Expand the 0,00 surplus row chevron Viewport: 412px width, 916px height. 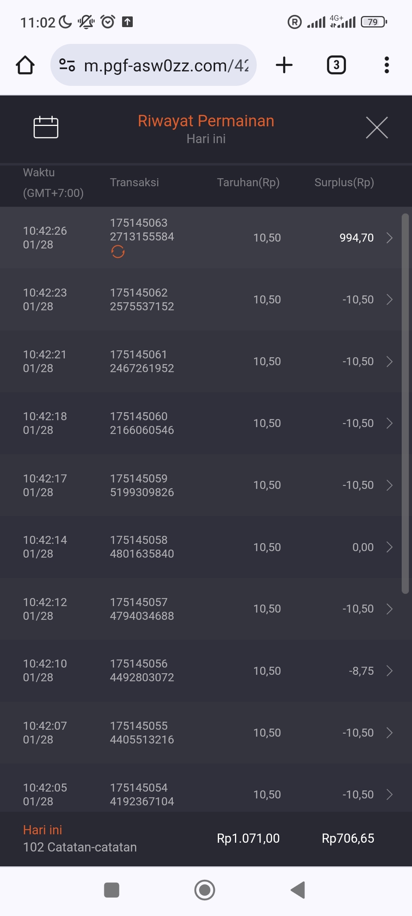tap(389, 547)
